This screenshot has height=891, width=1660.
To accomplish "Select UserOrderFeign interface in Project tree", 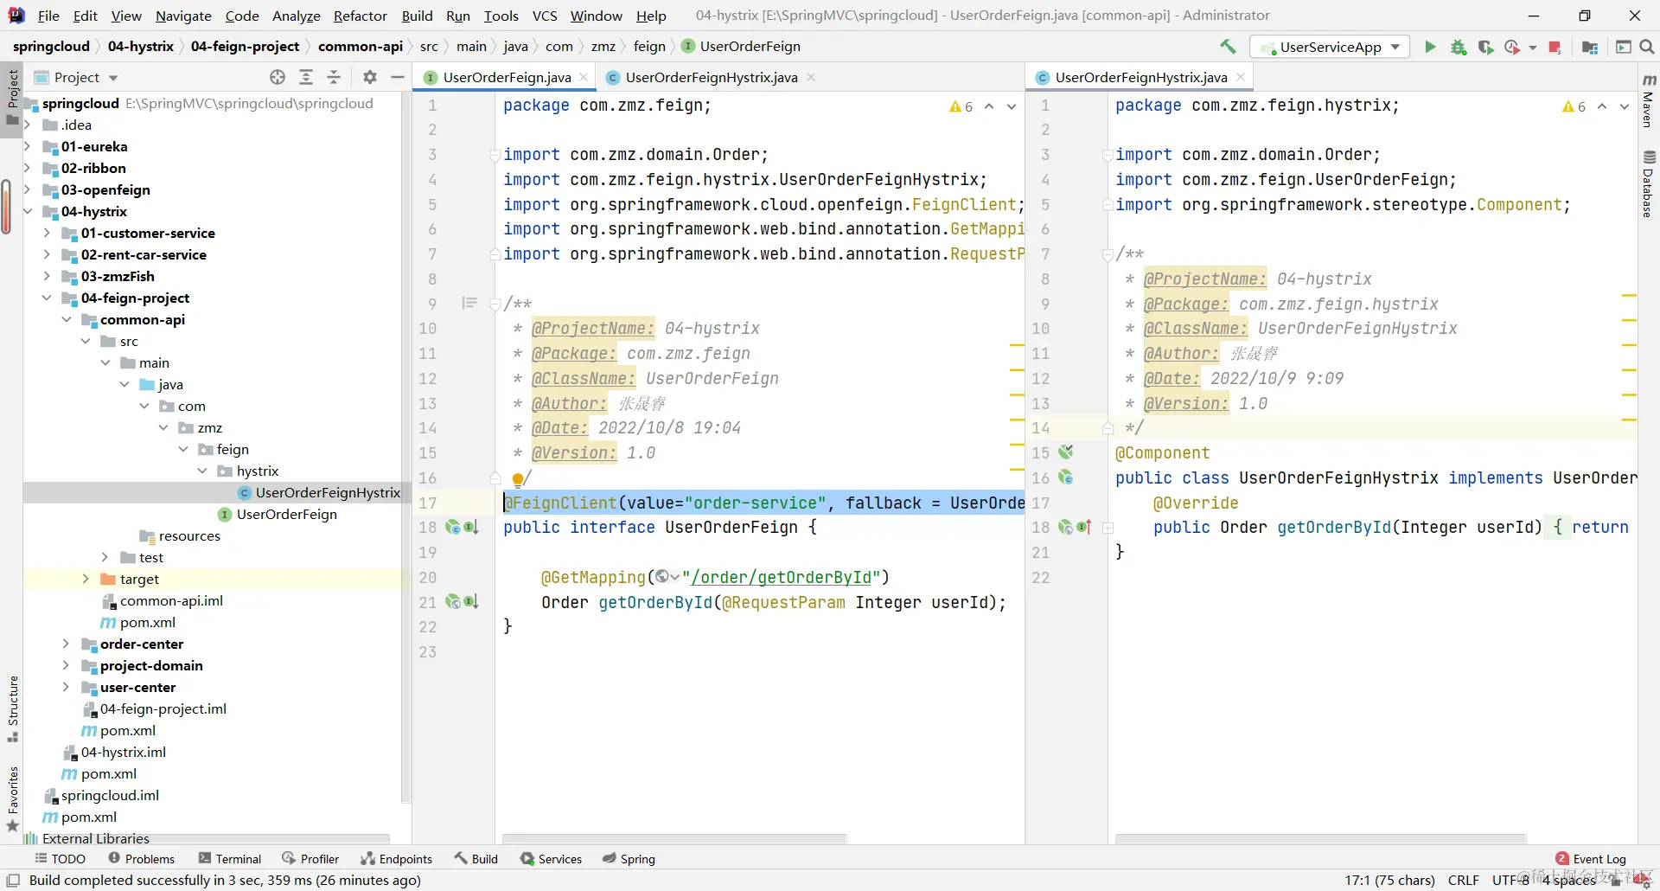I will pyautogui.click(x=287, y=514).
